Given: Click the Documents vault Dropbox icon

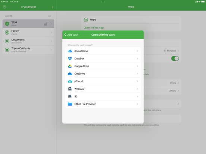Looking at the screenshot, I should pyautogui.click(x=7, y=41).
